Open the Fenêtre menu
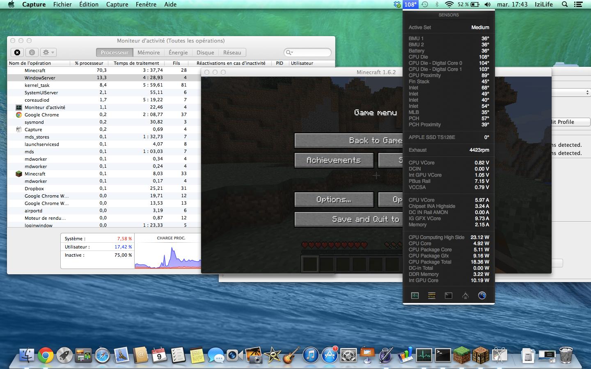Image resolution: width=591 pixels, height=369 pixels. (x=146, y=5)
